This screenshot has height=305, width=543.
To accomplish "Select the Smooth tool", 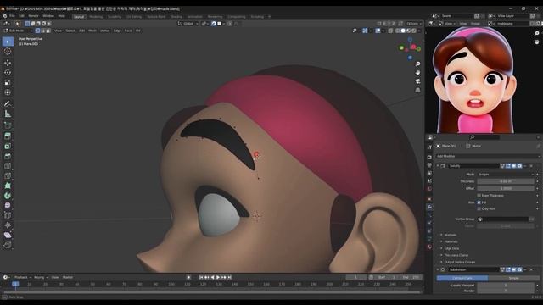I will (8, 205).
